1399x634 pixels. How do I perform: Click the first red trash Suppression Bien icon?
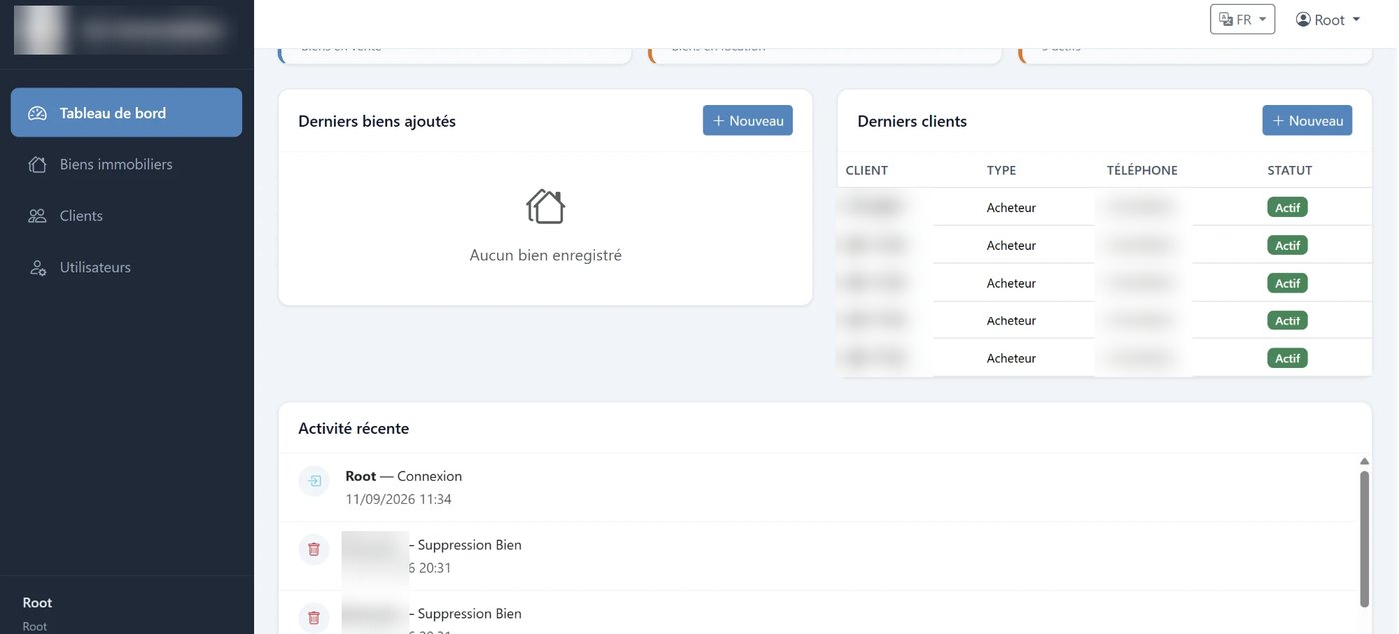314,549
